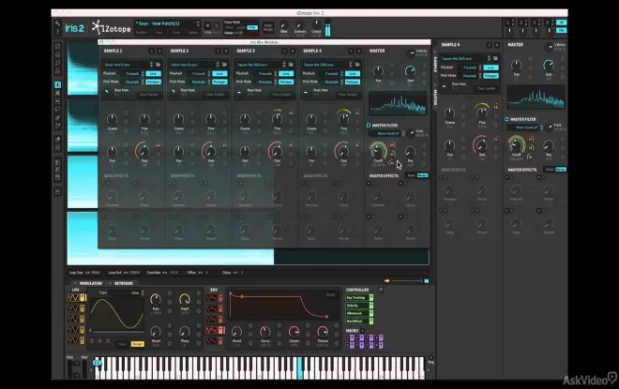Toggle LFO Restart button

pos(137,344)
